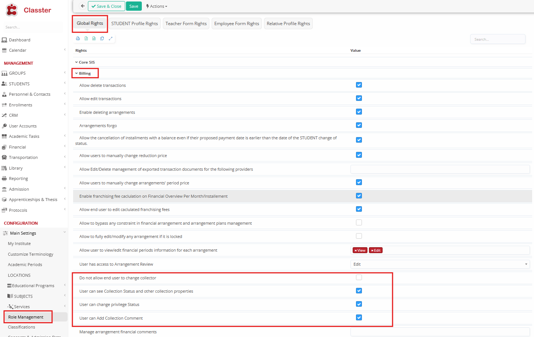Open Role Management in the sidebar
Viewport: 534px width, 337px height.
tap(26, 317)
